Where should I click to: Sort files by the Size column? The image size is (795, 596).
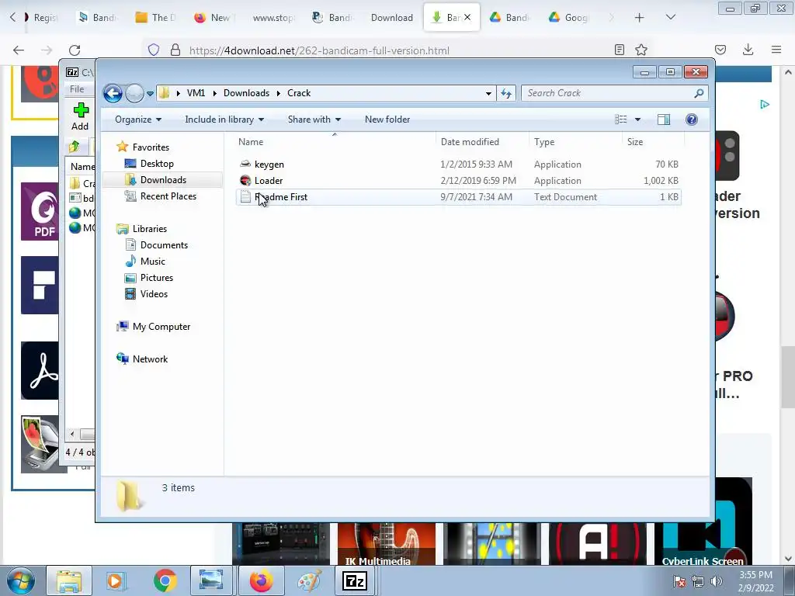point(652,142)
